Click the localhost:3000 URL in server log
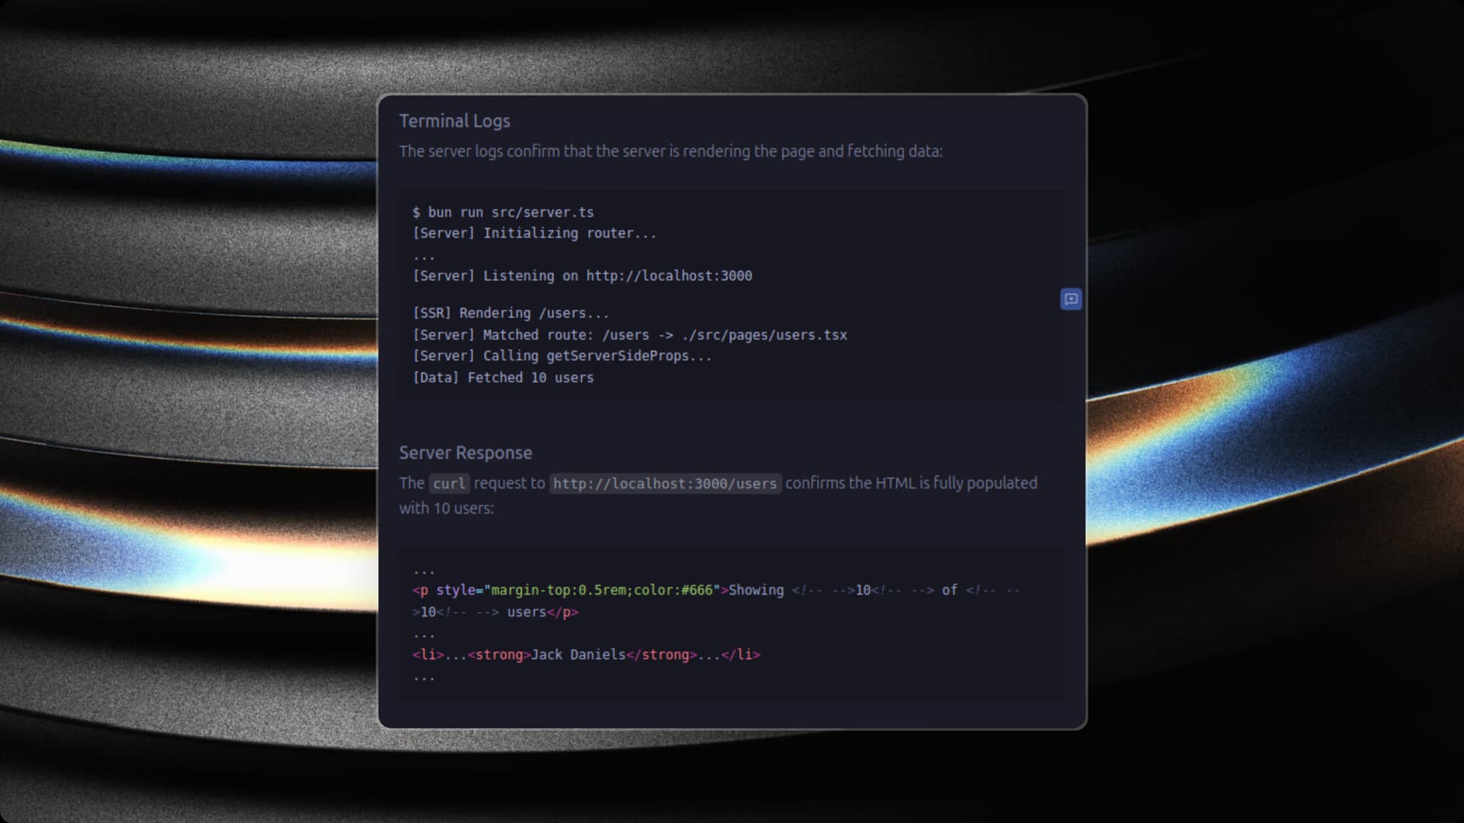This screenshot has height=823, width=1464. click(x=668, y=276)
